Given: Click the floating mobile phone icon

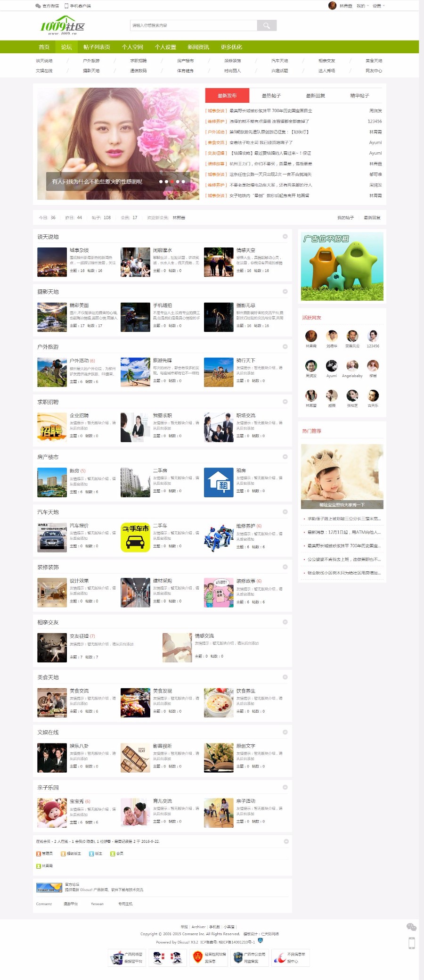Looking at the screenshot, I should pos(411,943).
